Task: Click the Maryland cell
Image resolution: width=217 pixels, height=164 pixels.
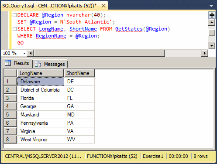Action: (x=41, y=115)
